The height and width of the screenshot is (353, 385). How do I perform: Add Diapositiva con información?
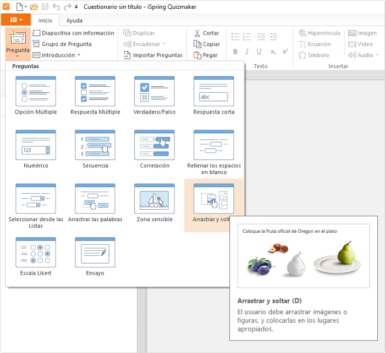click(x=73, y=33)
